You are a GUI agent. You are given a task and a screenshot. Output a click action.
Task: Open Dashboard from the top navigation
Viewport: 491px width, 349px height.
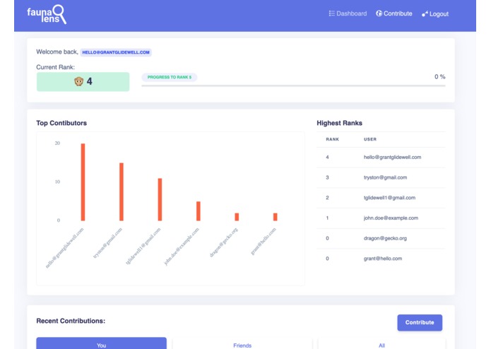point(348,13)
